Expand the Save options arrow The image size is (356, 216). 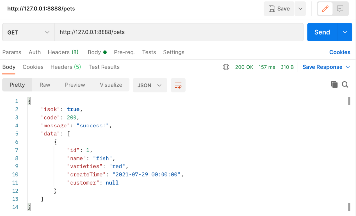click(x=300, y=9)
